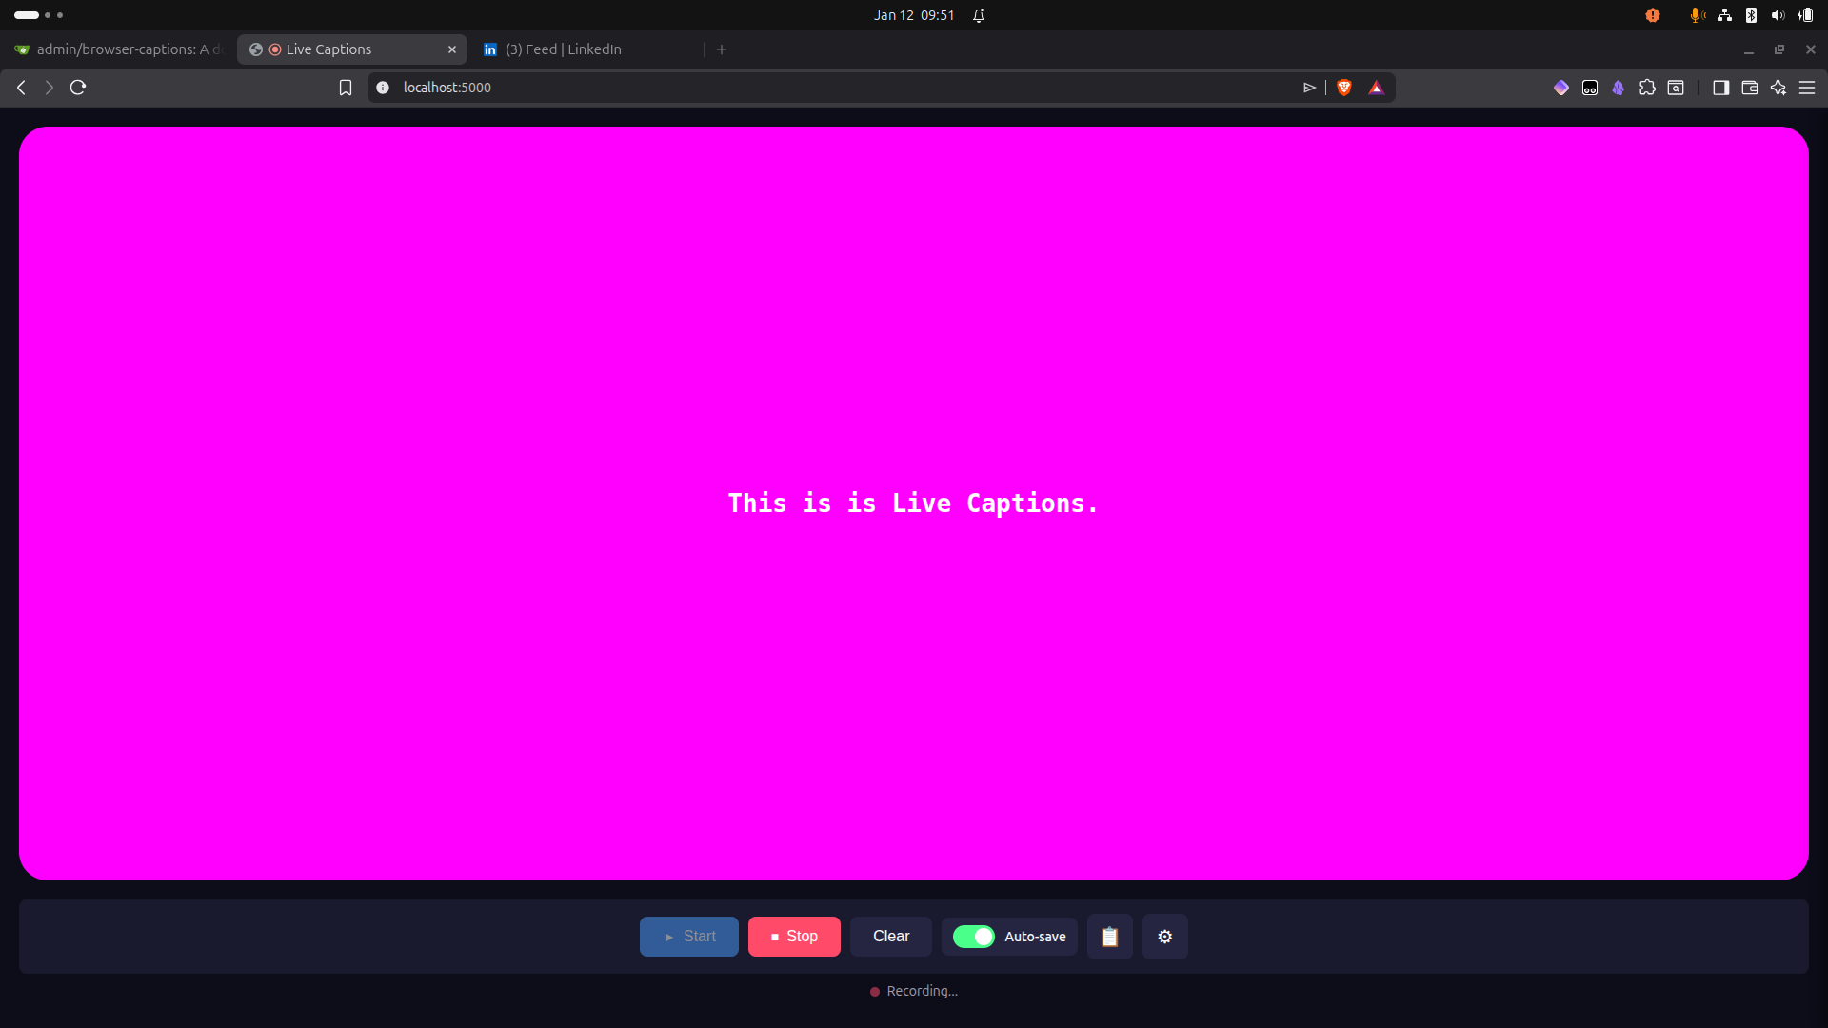Click the clipboard copy icon button
This screenshot has height=1028, width=1828.
[1109, 937]
